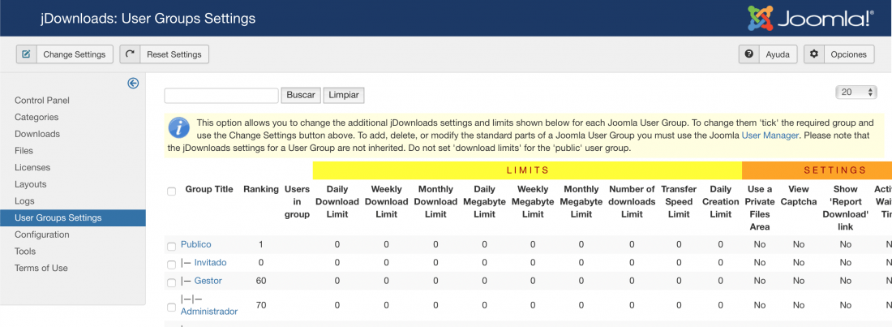Viewport: 892px width, 327px height.
Task: Click the Buscar search button
Action: click(x=301, y=95)
